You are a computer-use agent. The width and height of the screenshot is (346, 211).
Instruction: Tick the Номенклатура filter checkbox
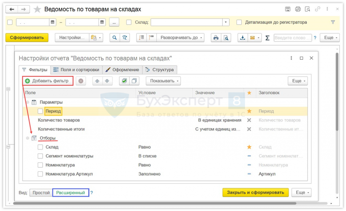pos(40,165)
